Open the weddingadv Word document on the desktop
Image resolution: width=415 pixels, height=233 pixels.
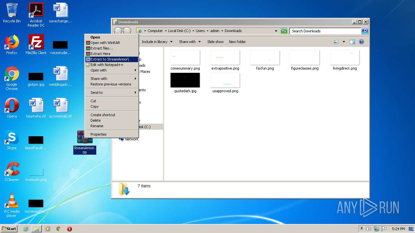(x=60, y=76)
